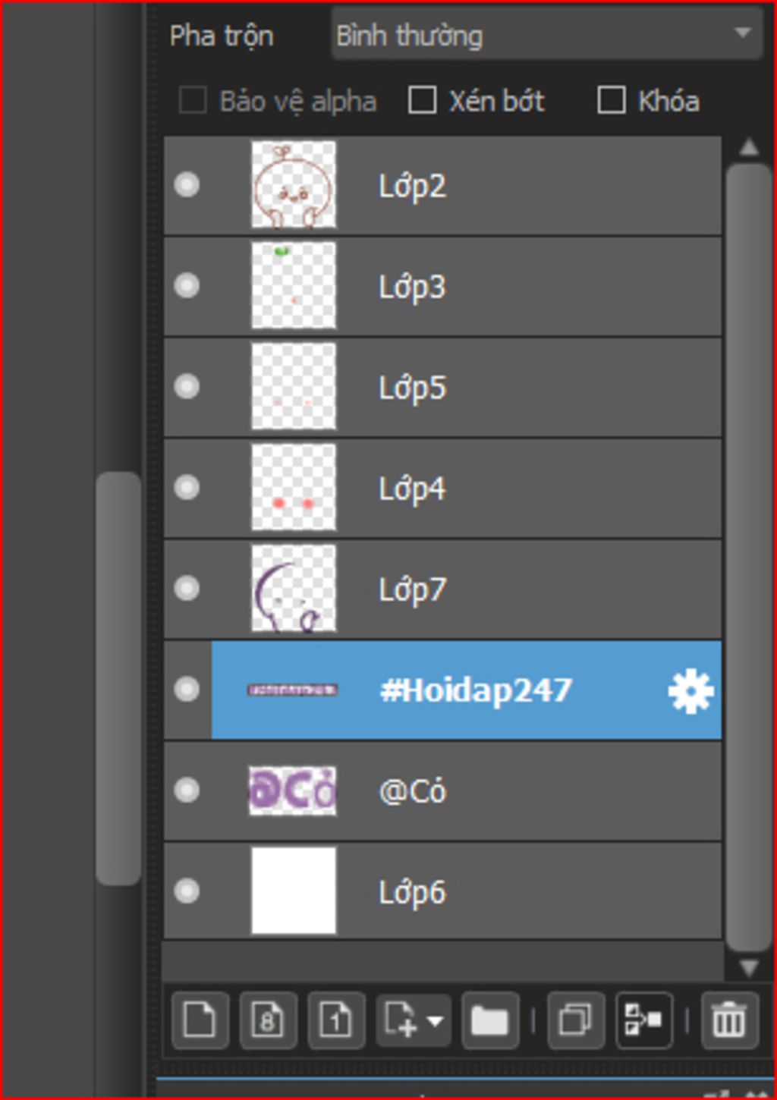Add a new 8-bit layer

tap(268, 1020)
